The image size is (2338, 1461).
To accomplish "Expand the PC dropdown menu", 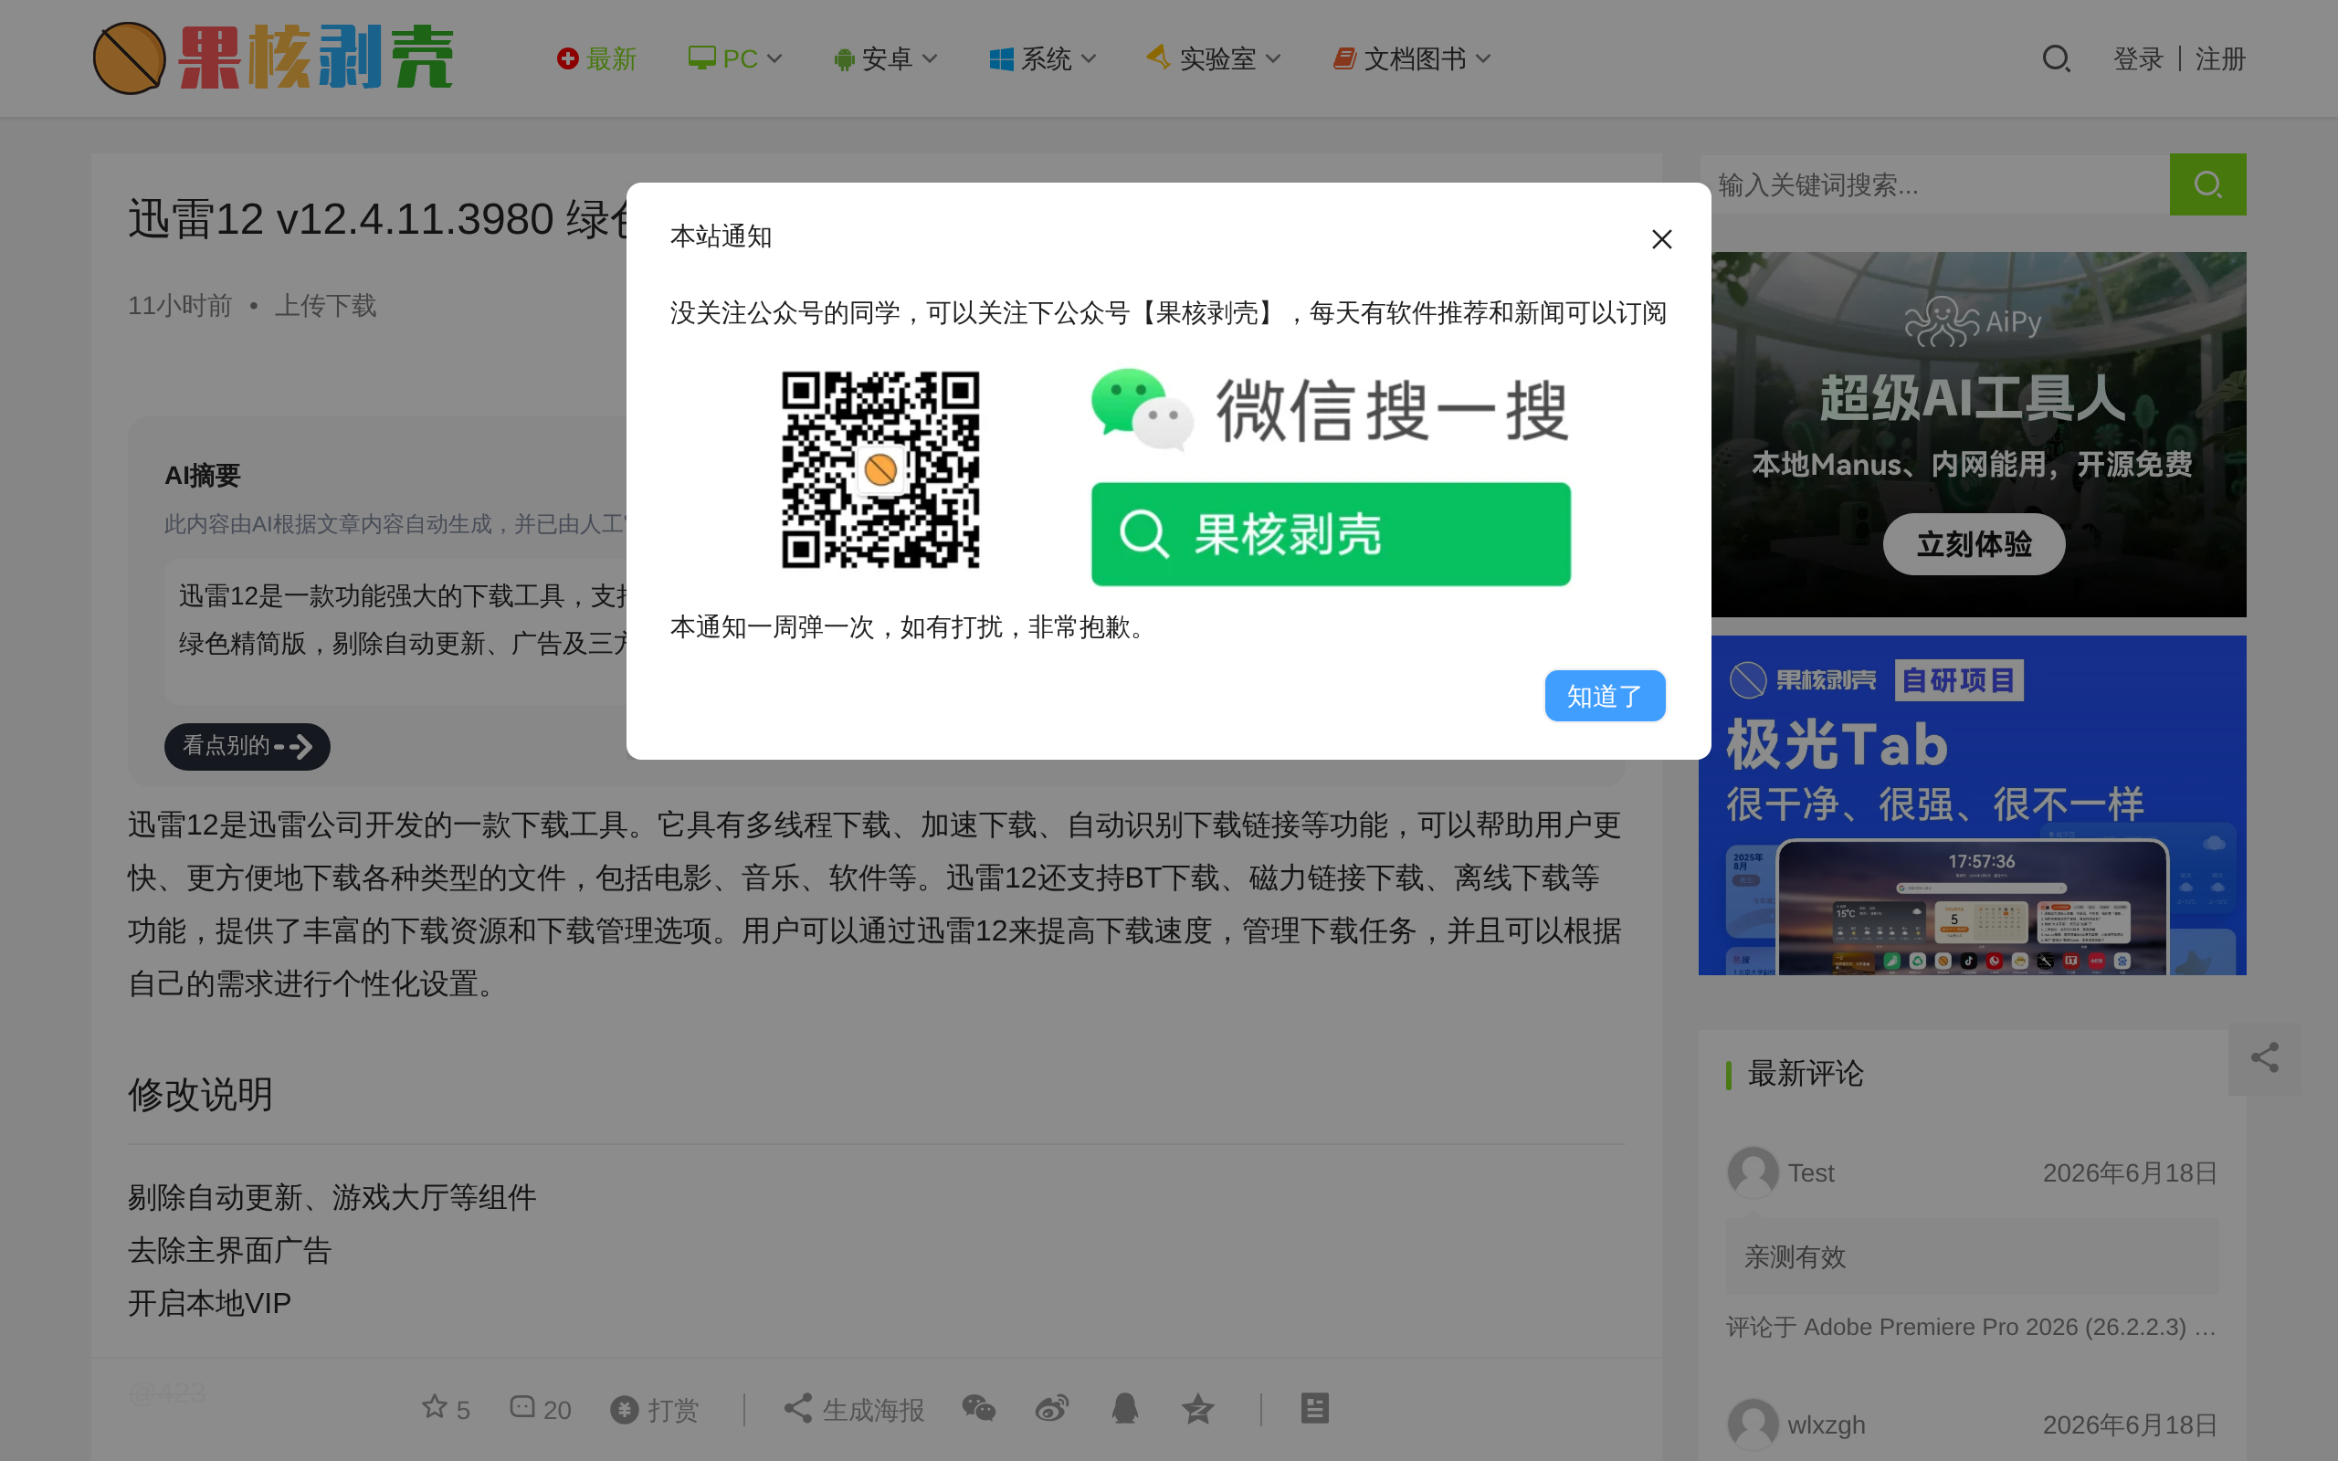I will click(x=734, y=59).
